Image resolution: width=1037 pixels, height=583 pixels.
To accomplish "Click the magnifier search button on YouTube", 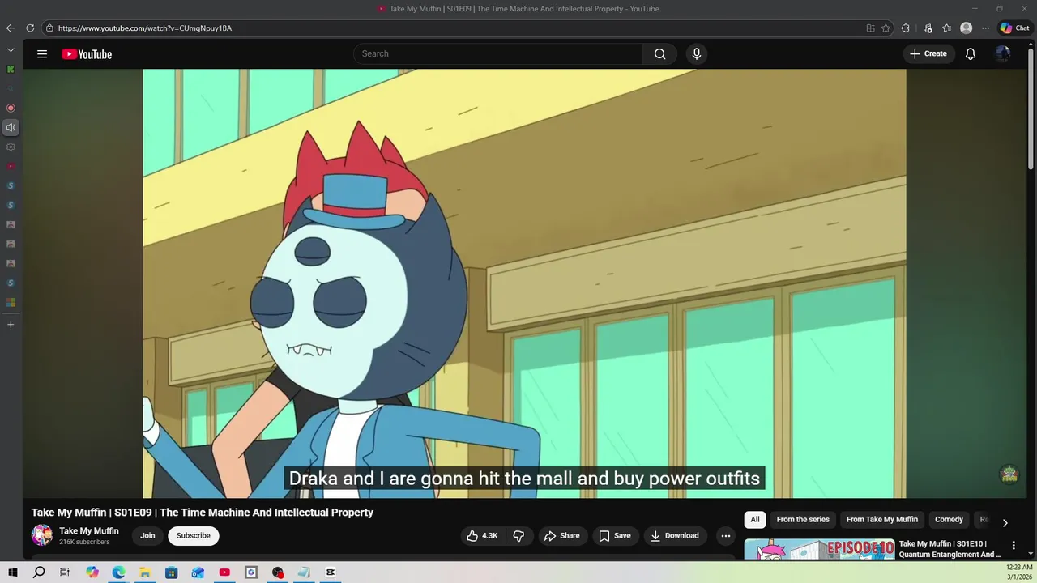I will 659,53.
